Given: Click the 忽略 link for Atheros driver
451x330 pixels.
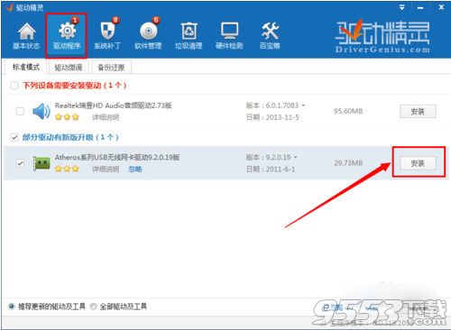Looking at the screenshot, I should click(135, 170).
